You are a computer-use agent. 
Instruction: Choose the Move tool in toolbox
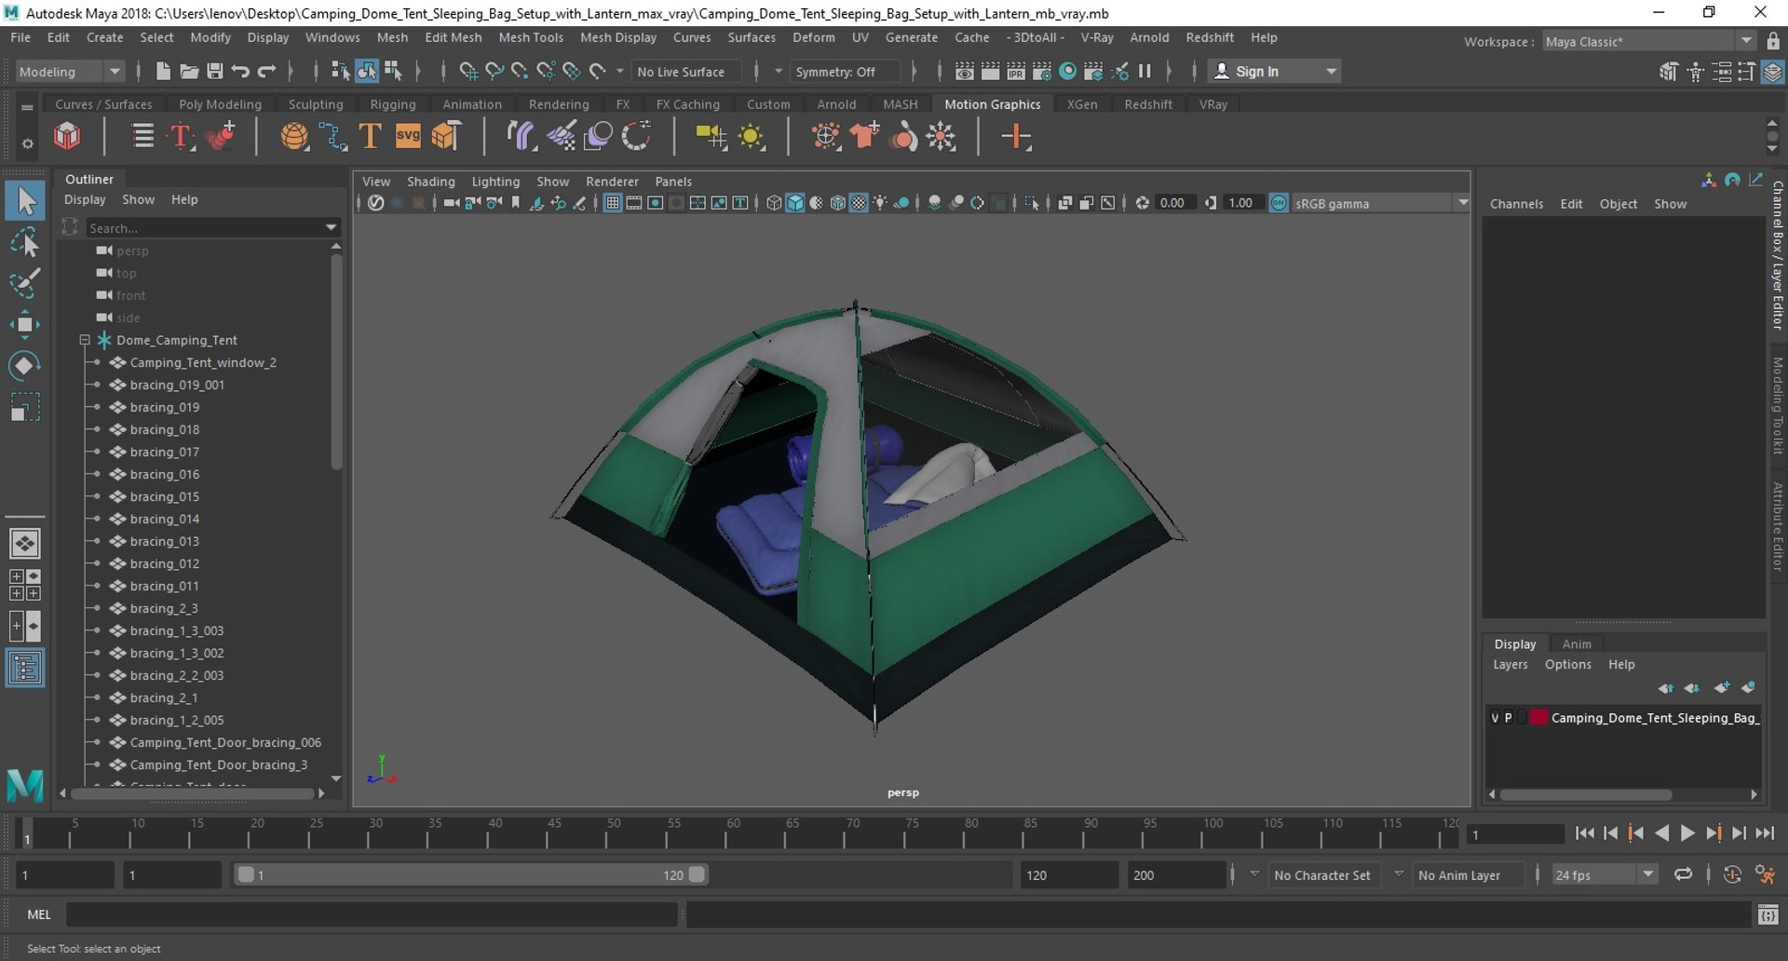click(x=25, y=324)
